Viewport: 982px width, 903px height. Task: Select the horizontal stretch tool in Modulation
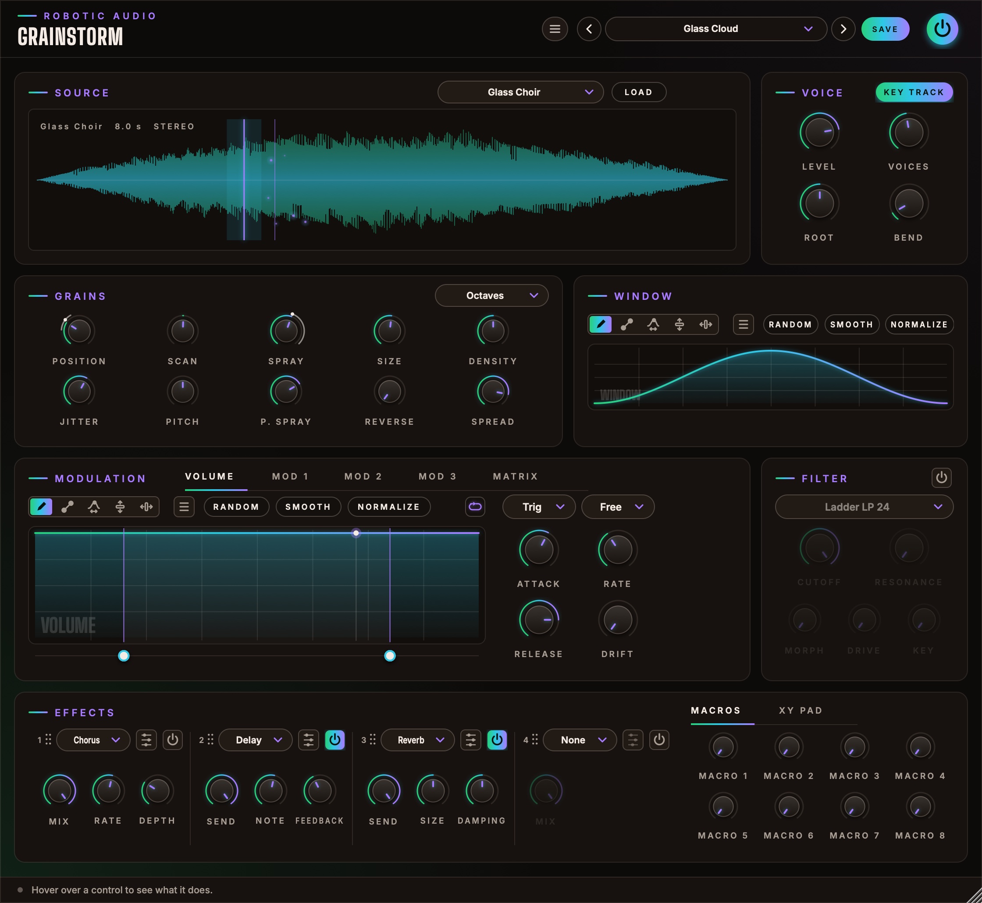146,507
